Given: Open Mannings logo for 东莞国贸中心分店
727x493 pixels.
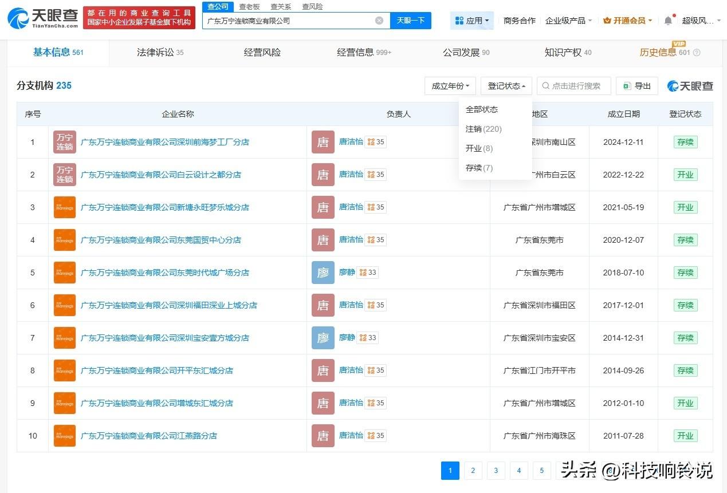Looking at the screenshot, I should pyautogui.click(x=64, y=240).
